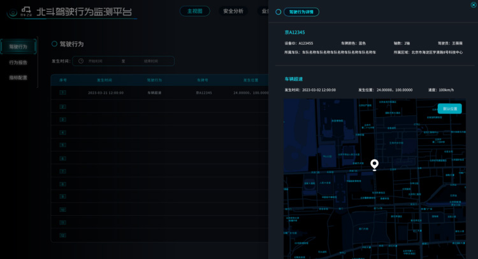Click row number 1 index badge
Viewport: 478px width, 259px height.
tap(63, 93)
